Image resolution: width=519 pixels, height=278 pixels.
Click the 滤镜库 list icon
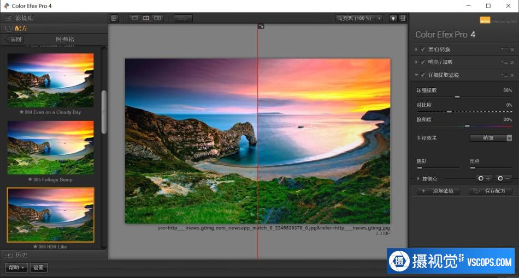8,18
